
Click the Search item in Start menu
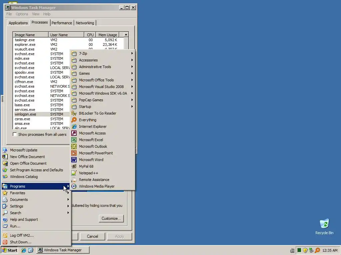(36, 213)
